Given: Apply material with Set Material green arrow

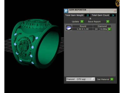Looking at the screenshot, I should pos(112,79).
